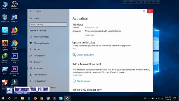Click Learn more under Microsoft account
The height and width of the screenshot is (101, 179).
tap(77, 75)
